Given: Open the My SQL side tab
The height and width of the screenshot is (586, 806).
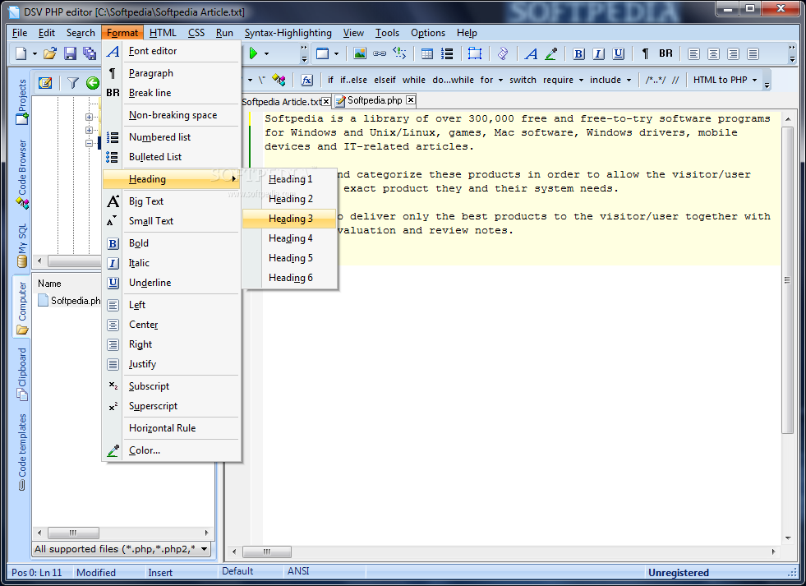Looking at the screenshot, I should click(22, 246).
